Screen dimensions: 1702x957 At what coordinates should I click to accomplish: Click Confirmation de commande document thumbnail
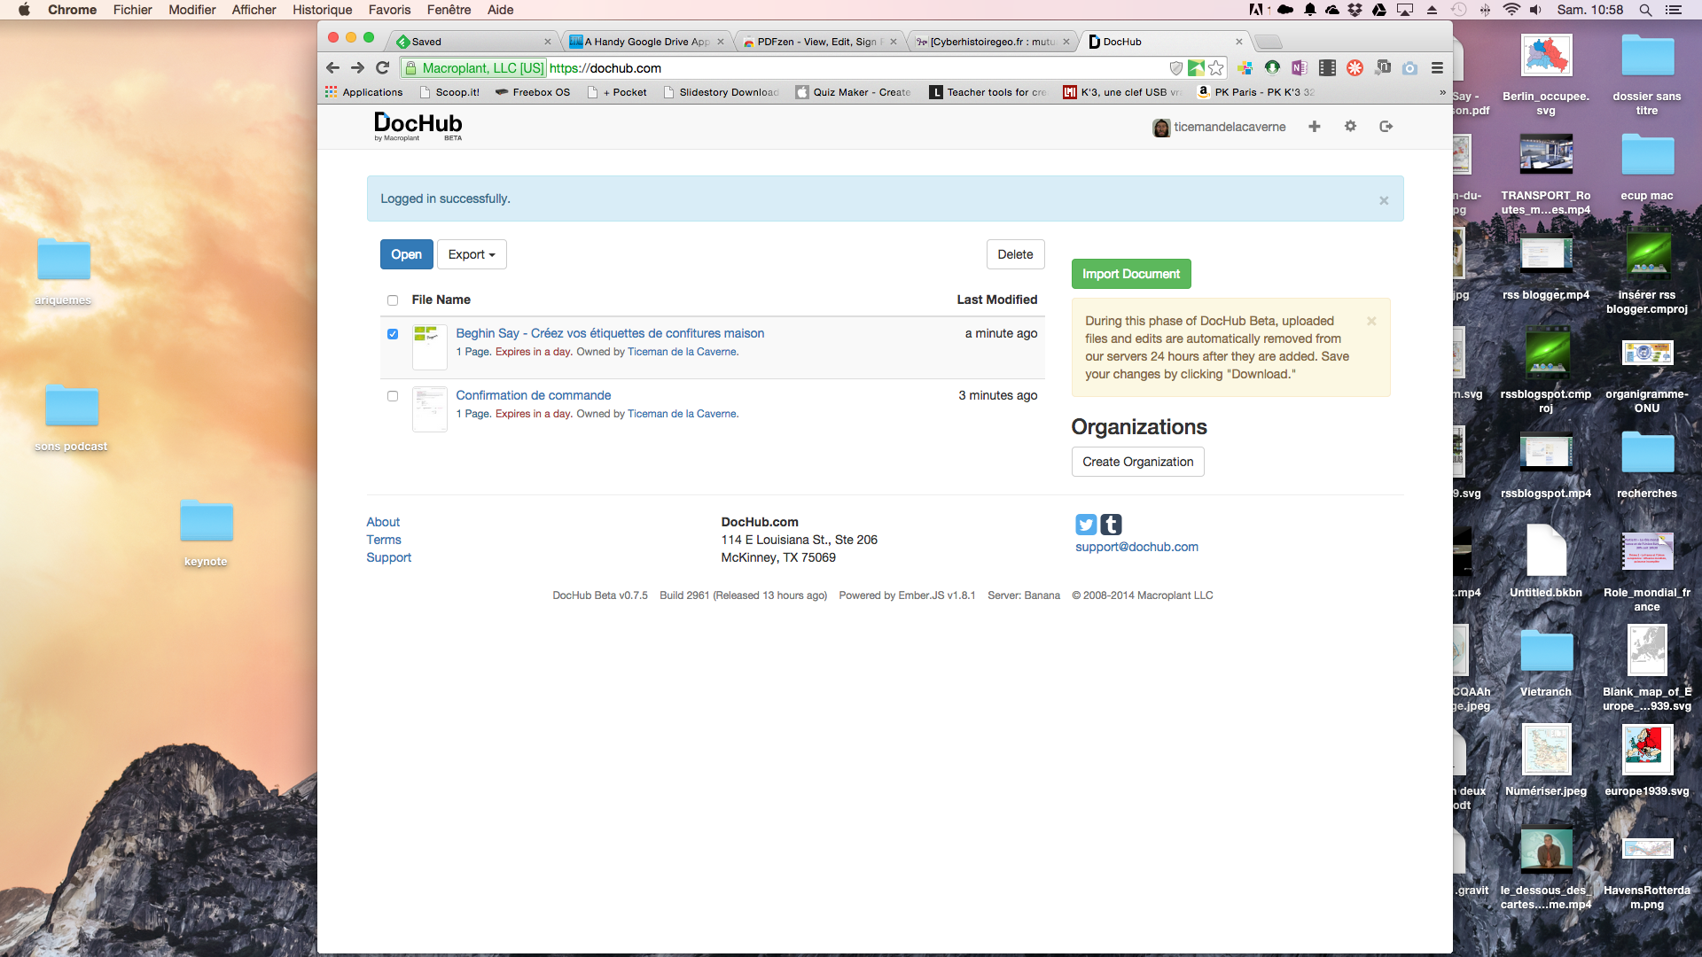429,408
